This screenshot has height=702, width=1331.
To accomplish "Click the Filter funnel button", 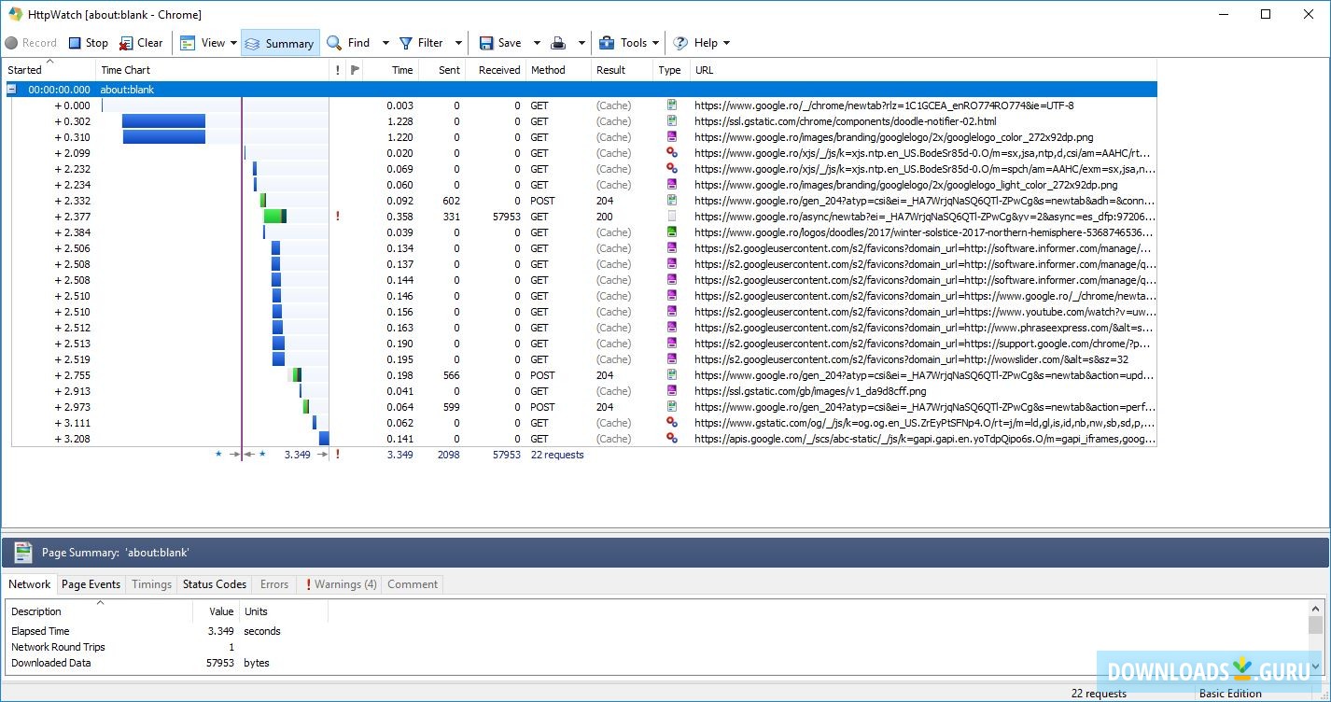I will (421, 43).
